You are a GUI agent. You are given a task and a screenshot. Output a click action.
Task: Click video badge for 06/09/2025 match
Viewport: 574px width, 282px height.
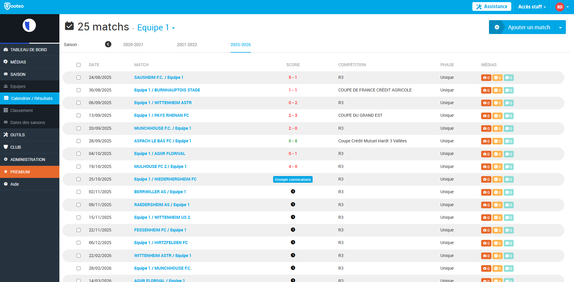click(x=497, y=103)
